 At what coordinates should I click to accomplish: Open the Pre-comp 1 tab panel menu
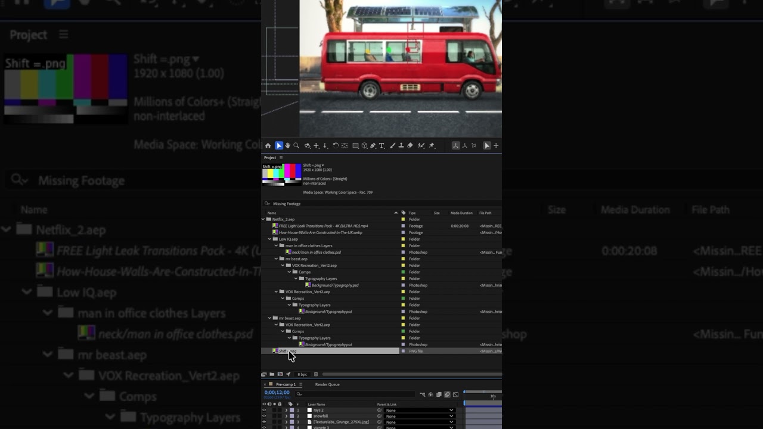pyautogui.click(x=301, y=384)
